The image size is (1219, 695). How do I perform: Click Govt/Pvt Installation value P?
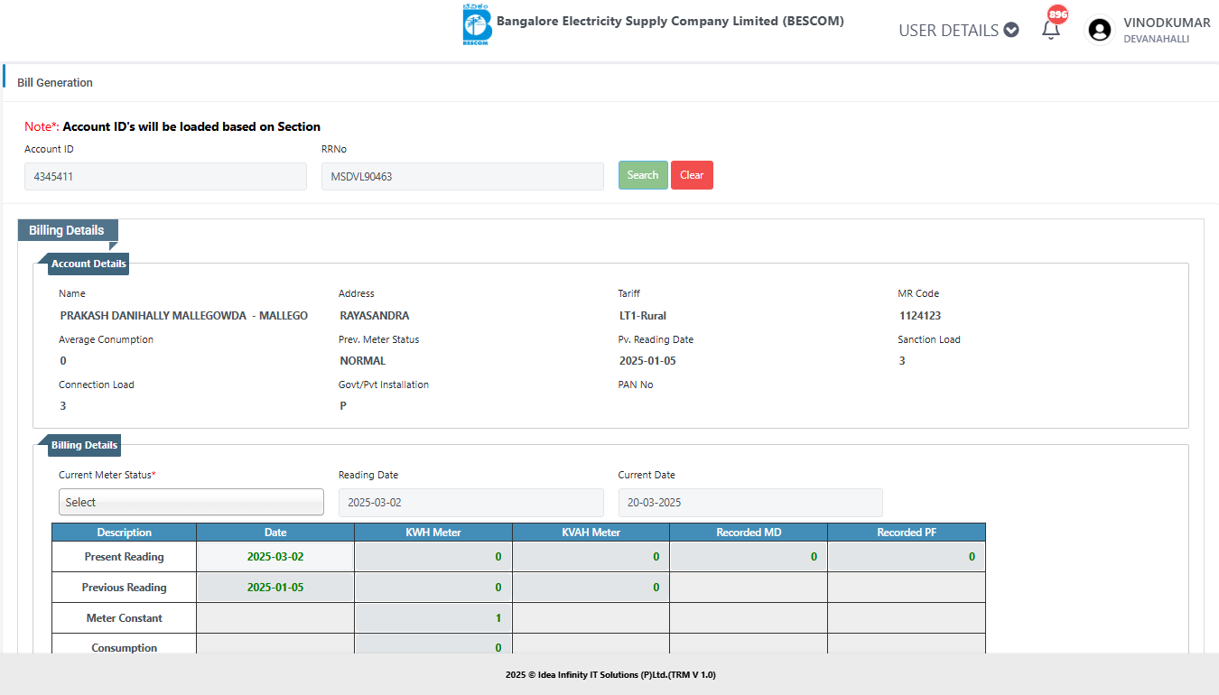click(x=343, y=406)
